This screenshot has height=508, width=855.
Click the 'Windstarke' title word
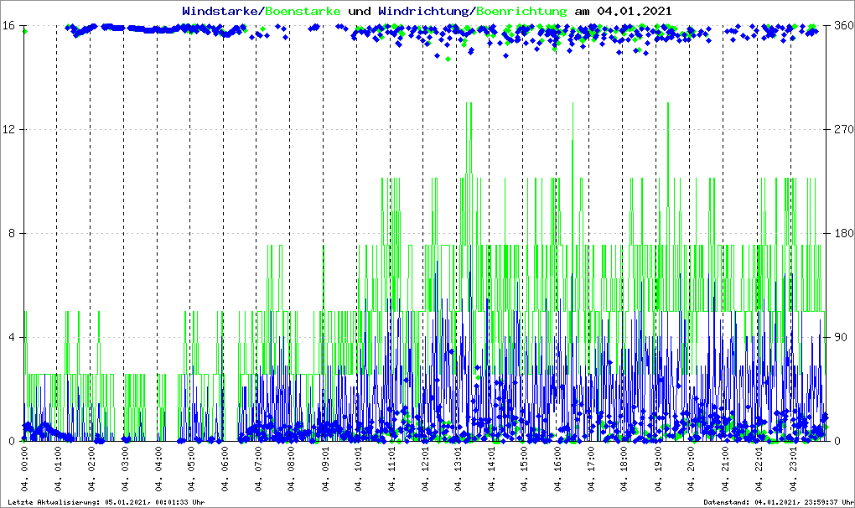(222, 11)
